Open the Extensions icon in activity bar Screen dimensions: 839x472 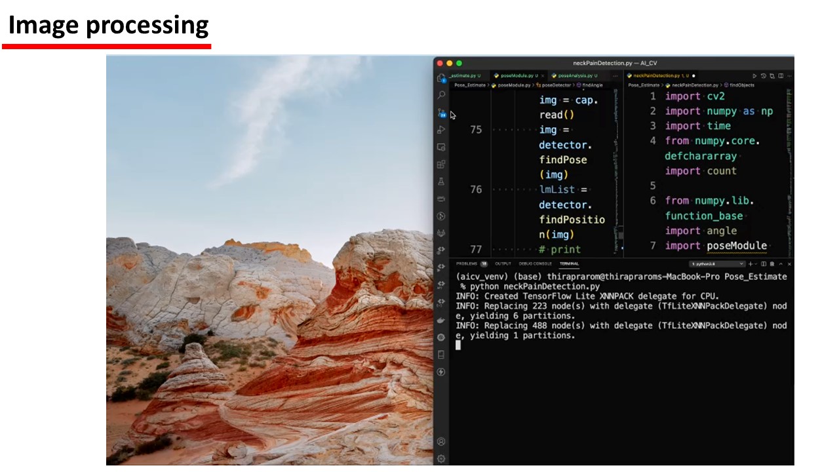441,164
